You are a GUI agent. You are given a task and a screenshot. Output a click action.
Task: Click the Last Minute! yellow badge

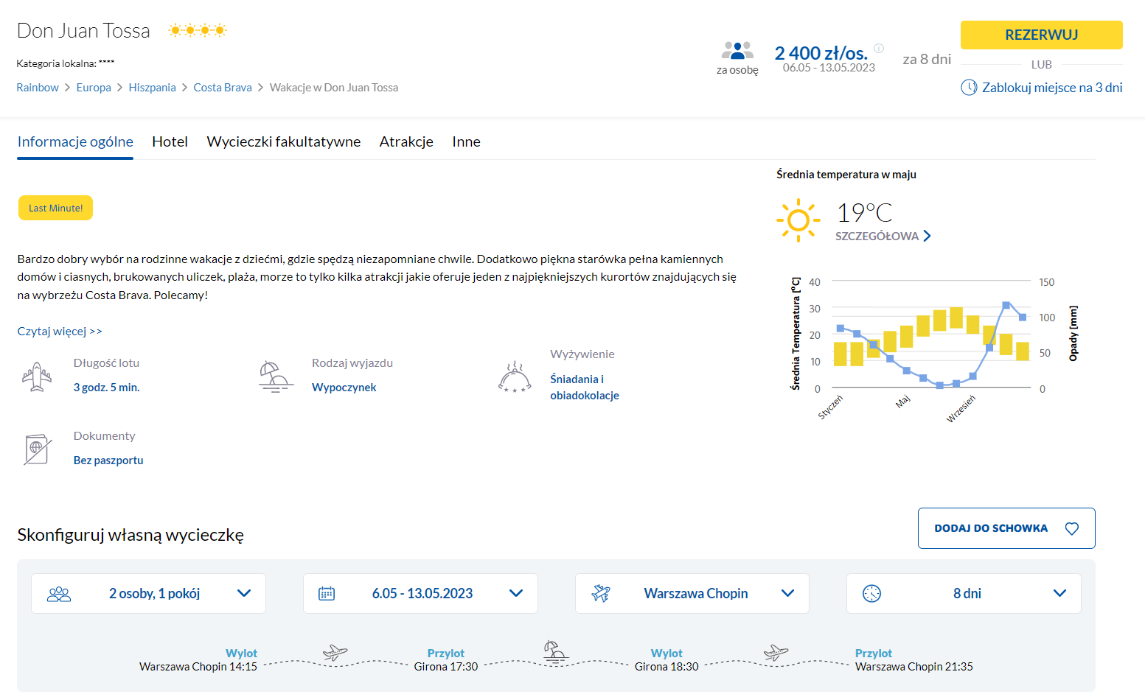(x=55, y=209)
